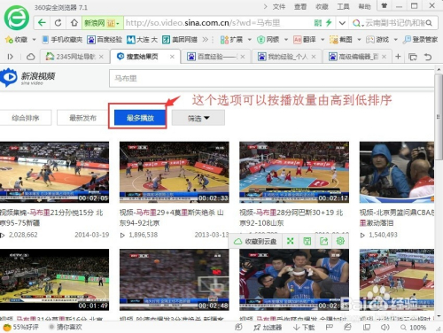Viewport: 443px width, 333px height.
Task: Sort results by 最新发布
Action: 83,118
